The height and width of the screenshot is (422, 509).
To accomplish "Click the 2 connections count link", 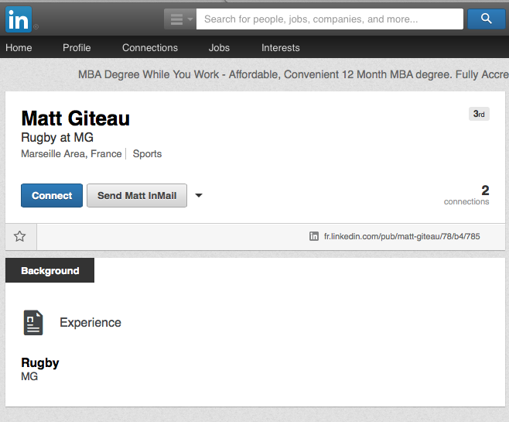I will tap(466, 194).
